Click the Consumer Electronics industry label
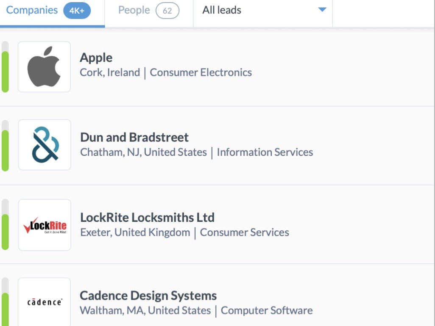 (201, 73)
